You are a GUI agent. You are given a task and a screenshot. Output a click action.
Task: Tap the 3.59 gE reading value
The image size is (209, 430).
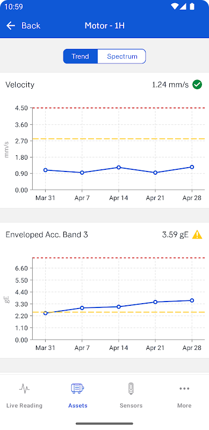(x=175, y=235)
